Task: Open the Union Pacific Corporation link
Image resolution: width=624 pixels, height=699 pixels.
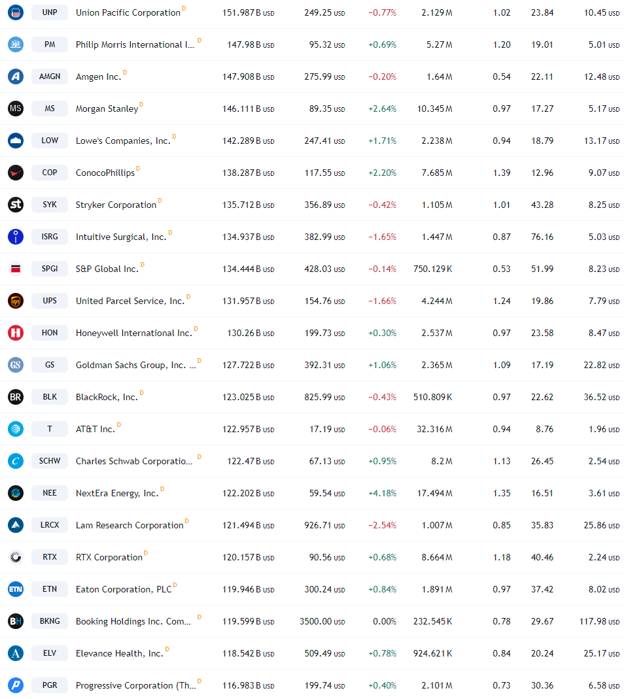Action: [x=128, y=13]
